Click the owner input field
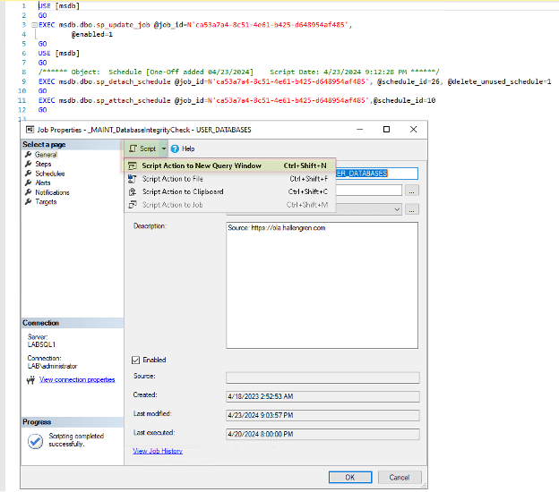Image resolution: width=559 pixels, height=492 pixels. click(x=368, y=191)
